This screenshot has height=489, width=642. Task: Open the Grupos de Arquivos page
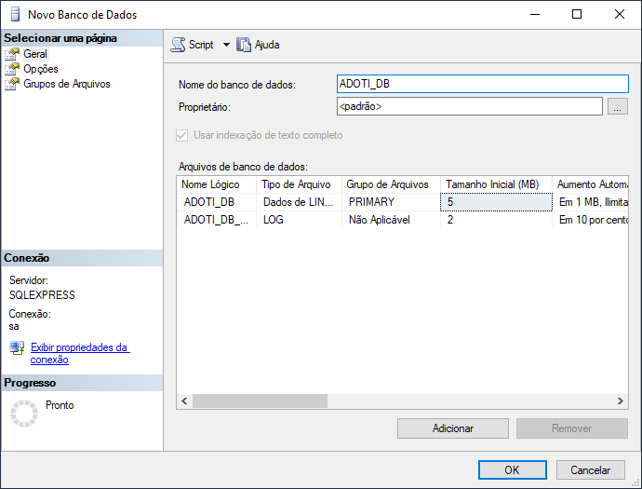(x=66, y=84)
